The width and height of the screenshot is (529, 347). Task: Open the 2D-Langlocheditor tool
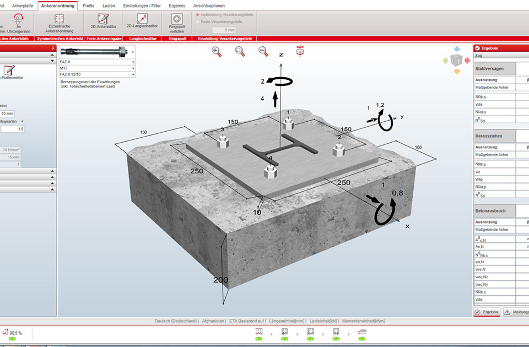point(142,21)
